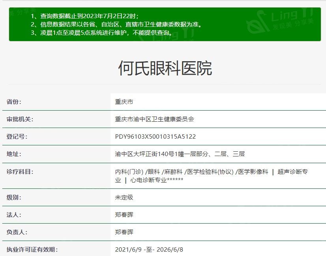
Task: Click the 诊疗科目 label
Action: [x=20, y=172]
